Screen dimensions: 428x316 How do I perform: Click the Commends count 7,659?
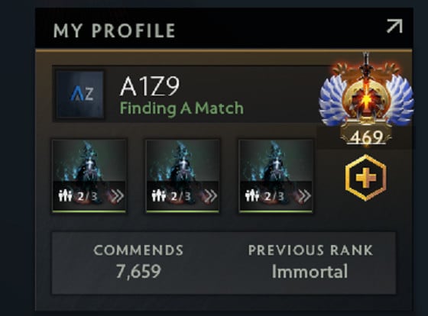pyautogui.click(x=138, y=271)
